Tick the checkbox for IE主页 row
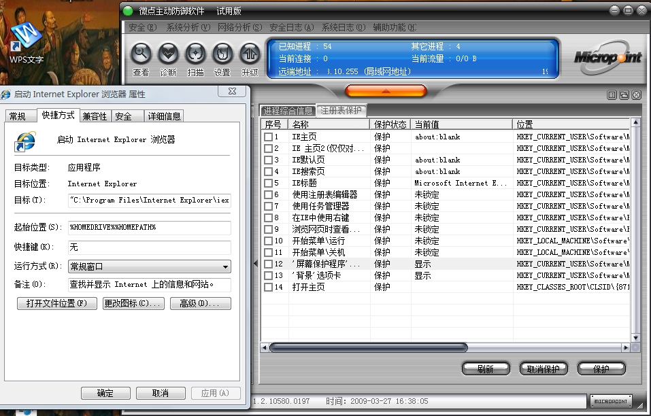Screen dimensions: 651x416 [x=268, y=137]
